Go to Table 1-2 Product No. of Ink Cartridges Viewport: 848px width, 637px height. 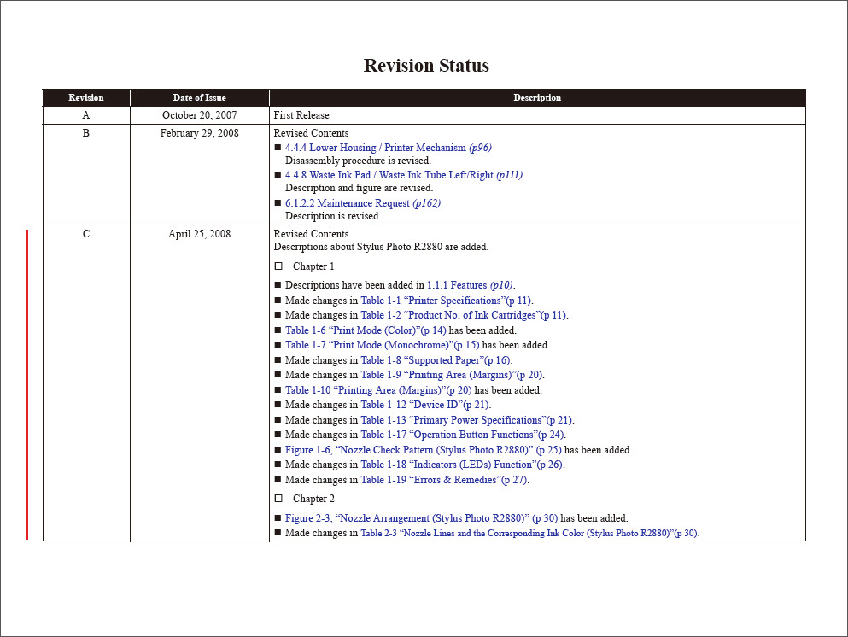pyautogui.click(x=463, y=315)
